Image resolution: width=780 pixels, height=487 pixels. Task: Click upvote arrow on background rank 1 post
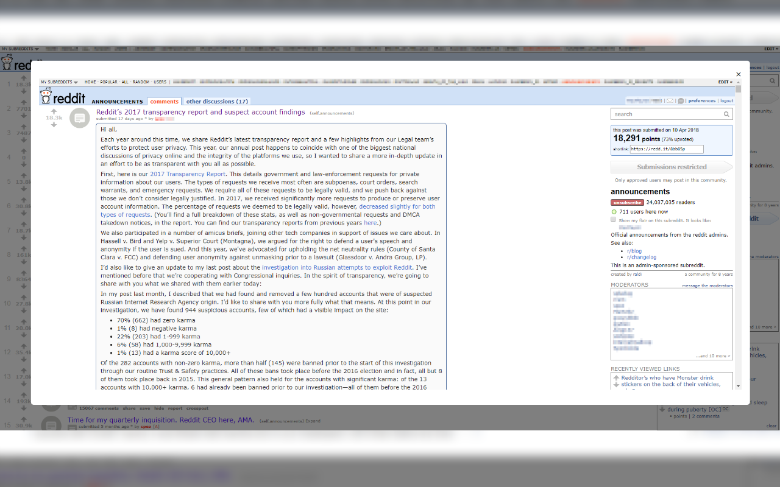[x=24, y=77]
